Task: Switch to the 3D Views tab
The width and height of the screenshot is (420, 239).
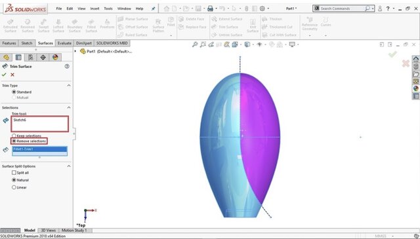Action: coord(48,230)
